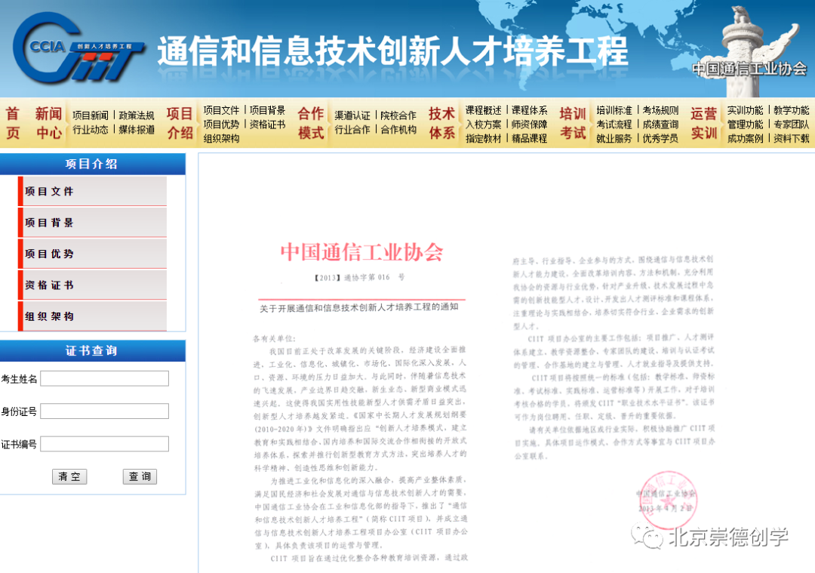Click the 证书编号 input field
The width and height of the screenshot is (815, 573).
click(104, 444)
